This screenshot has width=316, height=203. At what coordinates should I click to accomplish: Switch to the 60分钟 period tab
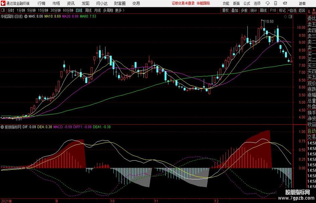(x=68, y=10)
